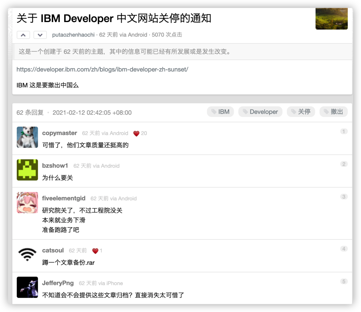
Task: Select the Developer tag
Action: click(260, 112)
